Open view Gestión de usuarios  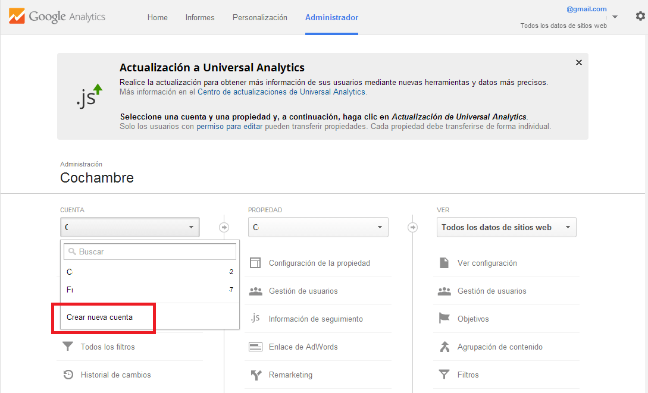click(492, 291)
